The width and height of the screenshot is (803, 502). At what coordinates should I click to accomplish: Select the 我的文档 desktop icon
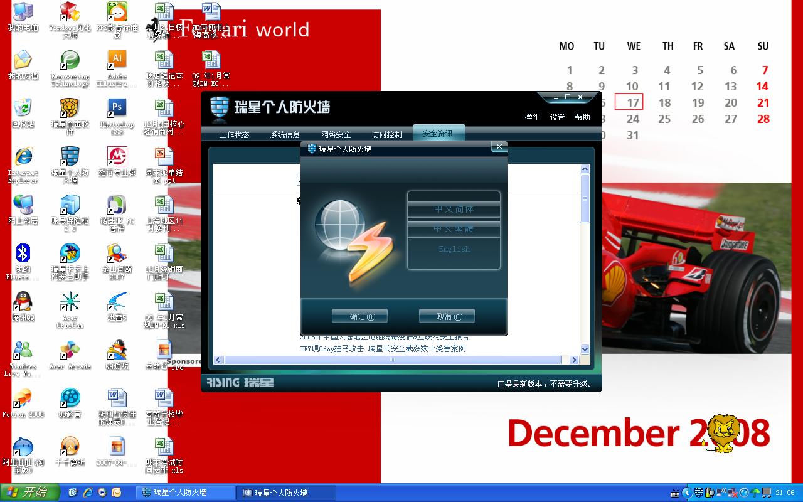coord(23,65)
